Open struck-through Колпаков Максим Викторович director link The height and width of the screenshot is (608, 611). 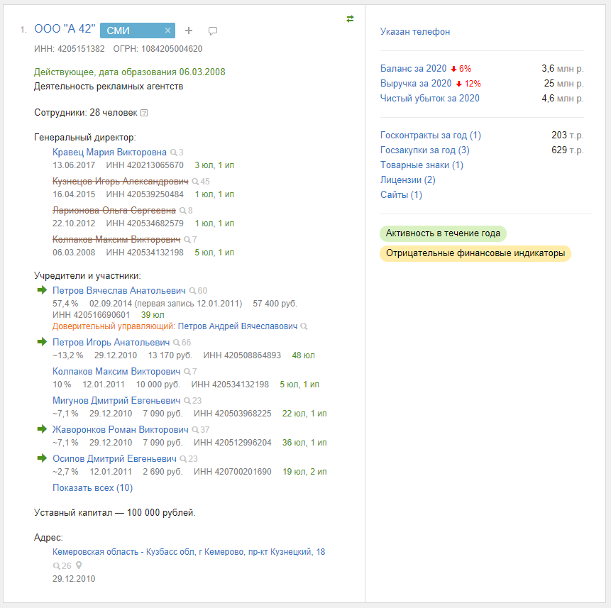point(116,240)
